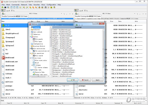Click the left panel root directory backslash button
The height and width of the screenshot is (105, 148).
point(64,14)
